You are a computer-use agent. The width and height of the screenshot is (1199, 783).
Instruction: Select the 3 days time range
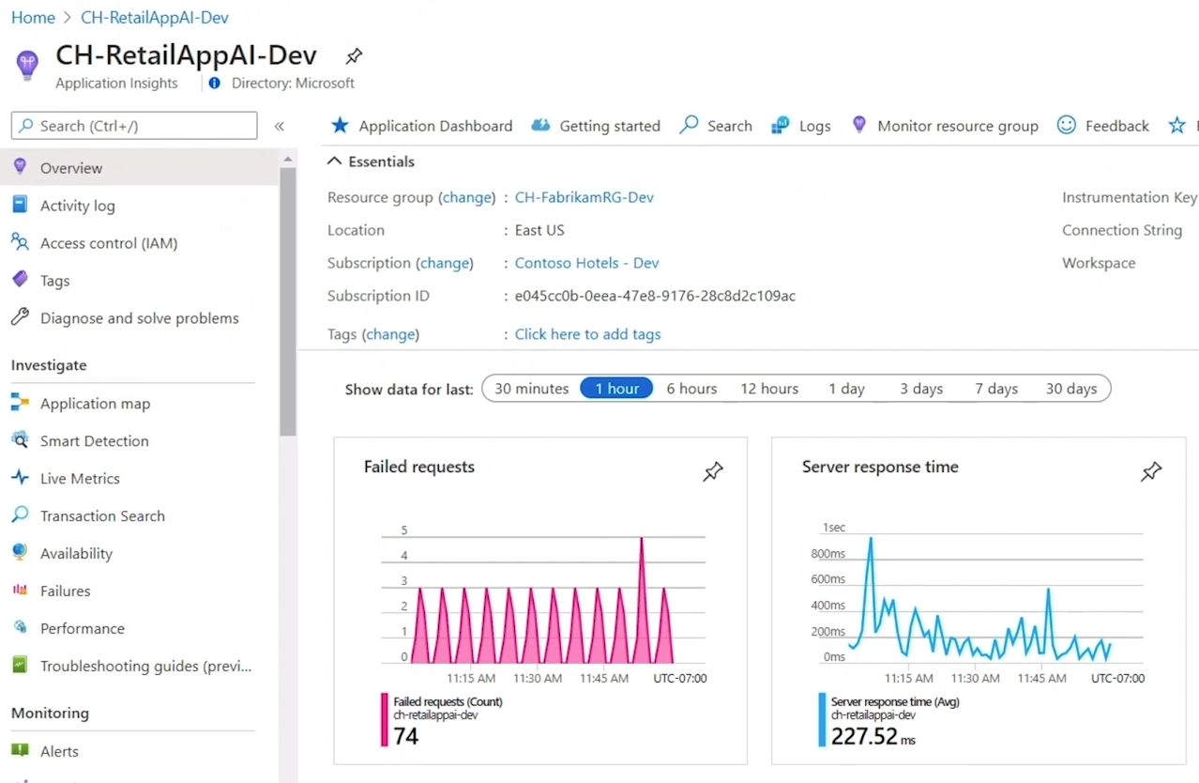[x=921, y=389]
